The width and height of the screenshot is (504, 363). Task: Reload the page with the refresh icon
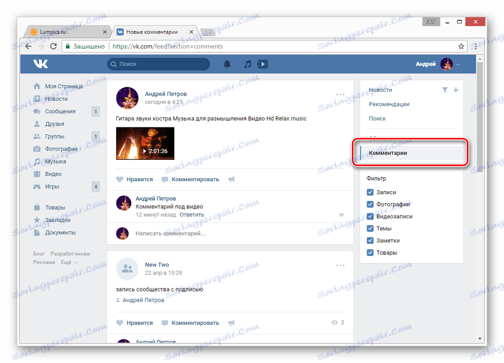[53, 46]
